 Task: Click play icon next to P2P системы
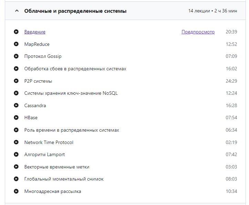(x=16, y=81)
